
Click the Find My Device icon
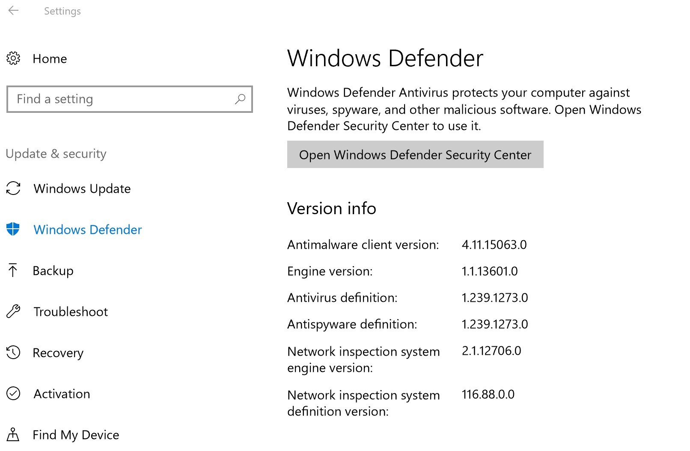pyautogui.click(x=13, y=434)
